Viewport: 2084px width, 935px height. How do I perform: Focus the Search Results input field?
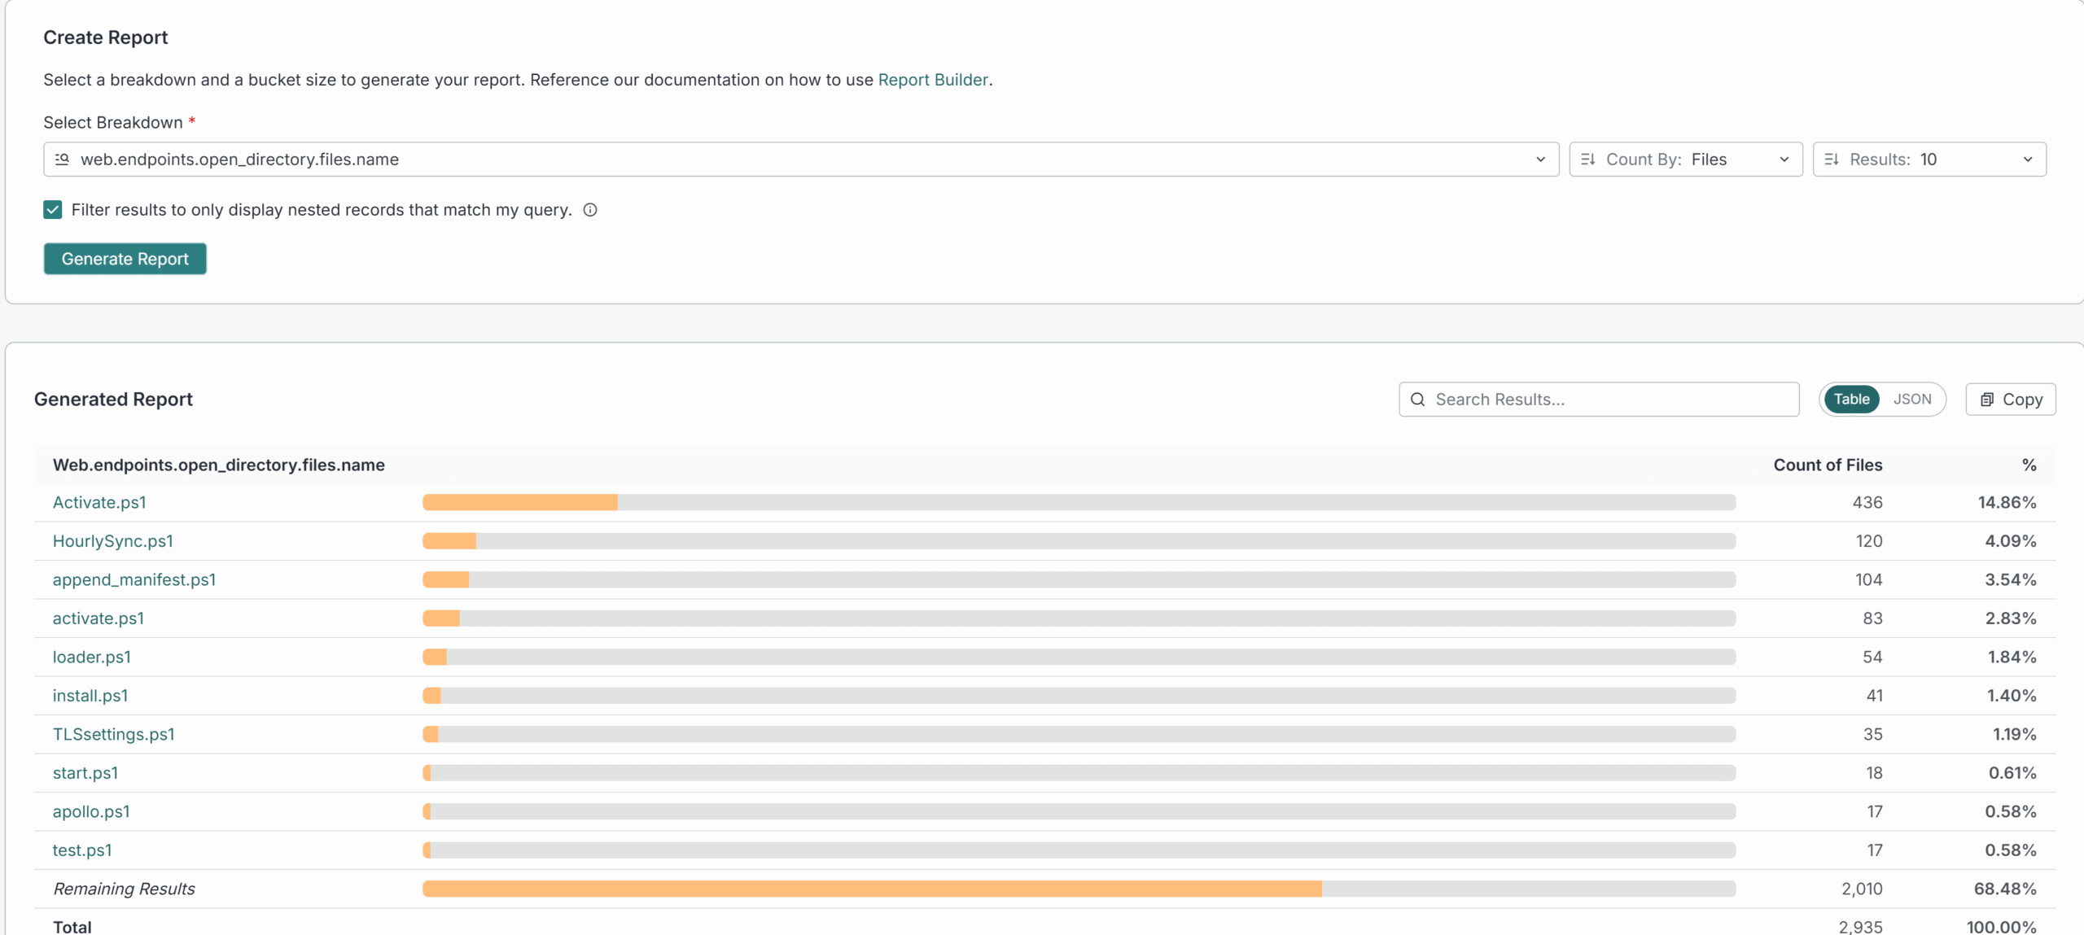1599,400
